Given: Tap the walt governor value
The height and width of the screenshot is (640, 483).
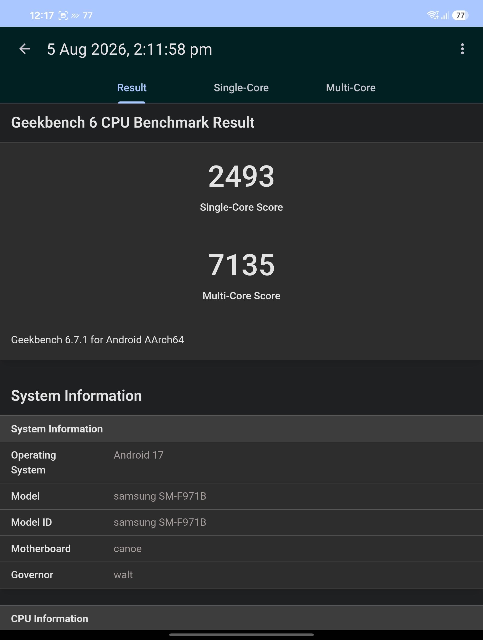Looking at the screenshot, I should pyautogui.click(x=123, y=575).
